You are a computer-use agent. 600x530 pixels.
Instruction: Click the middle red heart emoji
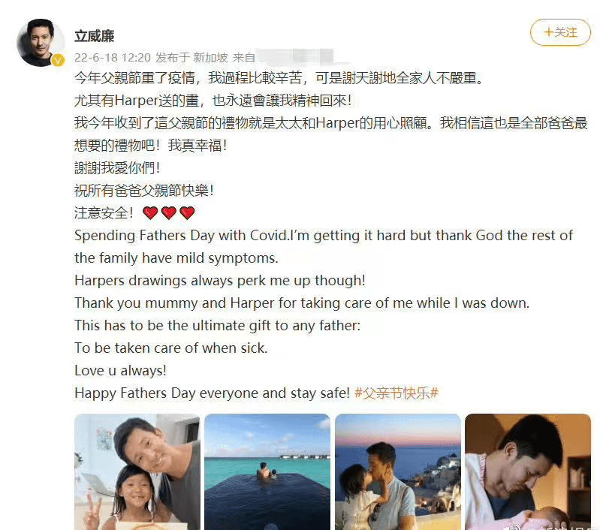[x=169, y=212]
